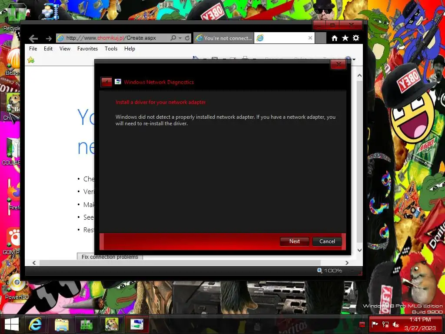Close the blank active browser tab

pyautogui.click(x=310, y=38)
